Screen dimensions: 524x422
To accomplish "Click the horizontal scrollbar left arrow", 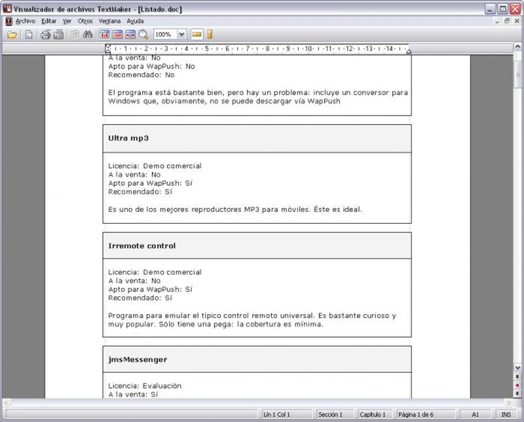I will pos(7,403).
